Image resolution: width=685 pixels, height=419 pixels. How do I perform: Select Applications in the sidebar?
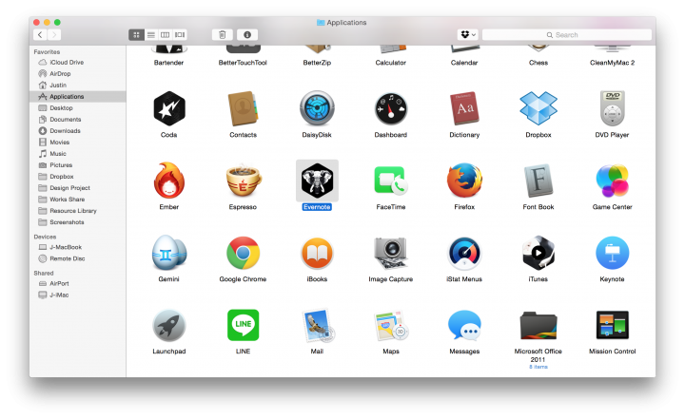pos(78,97)
